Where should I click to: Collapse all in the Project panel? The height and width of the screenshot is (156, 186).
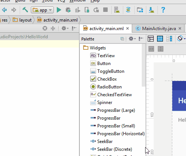coord(53,28)
